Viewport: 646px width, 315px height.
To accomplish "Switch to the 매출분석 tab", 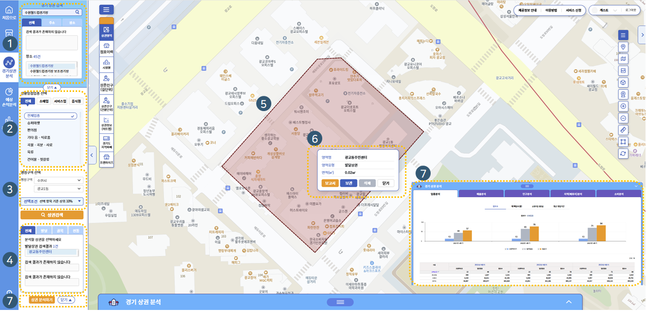I will click(481, 193).
